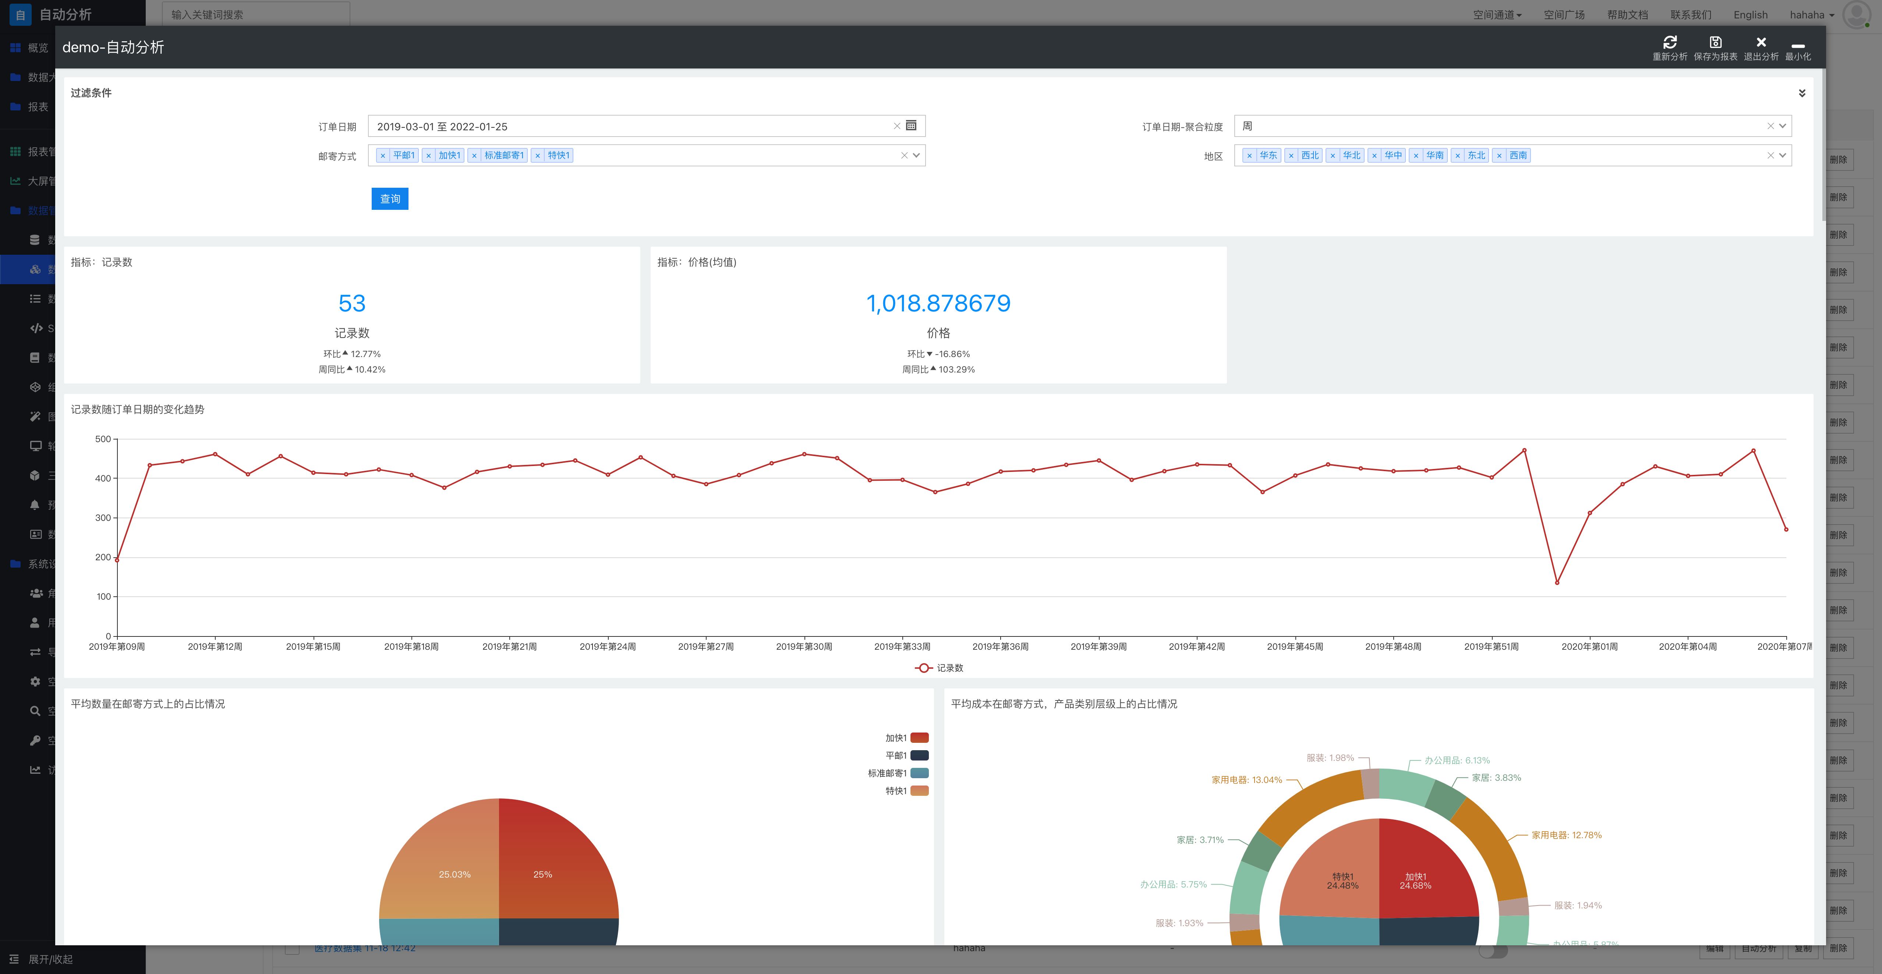Click the ID card icon in sidebar
The width and height of the screenshot is (1882, 974).
[35, 534]
